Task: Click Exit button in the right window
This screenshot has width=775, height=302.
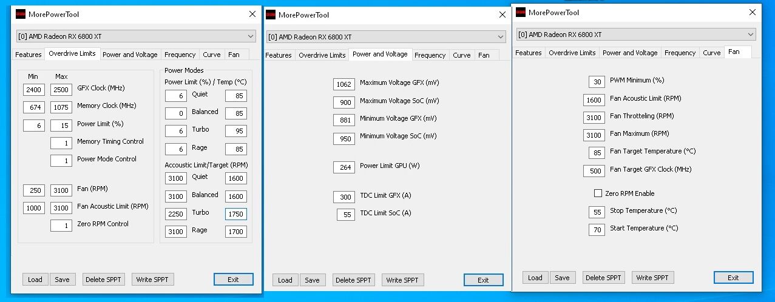Action: click(x=733, y=278)
